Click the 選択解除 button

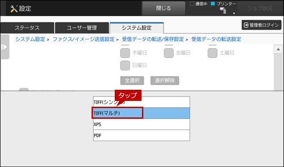(165, 80)
